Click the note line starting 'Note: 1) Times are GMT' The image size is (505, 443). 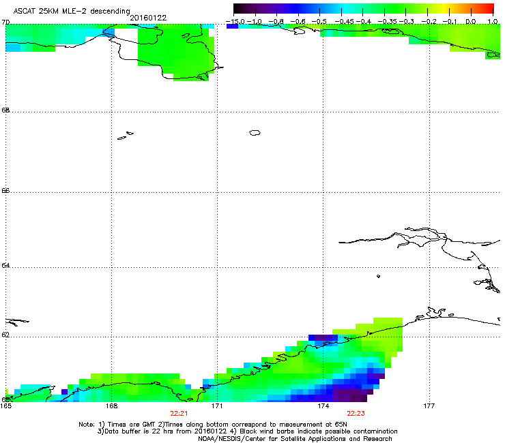tap(213, 425)
